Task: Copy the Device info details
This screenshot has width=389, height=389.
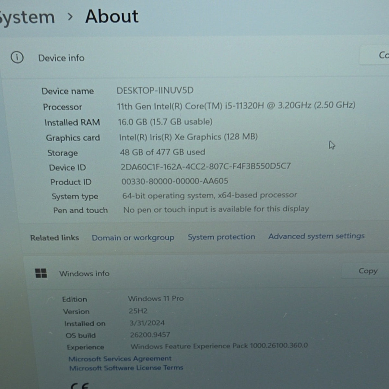Action: point(376,55)
